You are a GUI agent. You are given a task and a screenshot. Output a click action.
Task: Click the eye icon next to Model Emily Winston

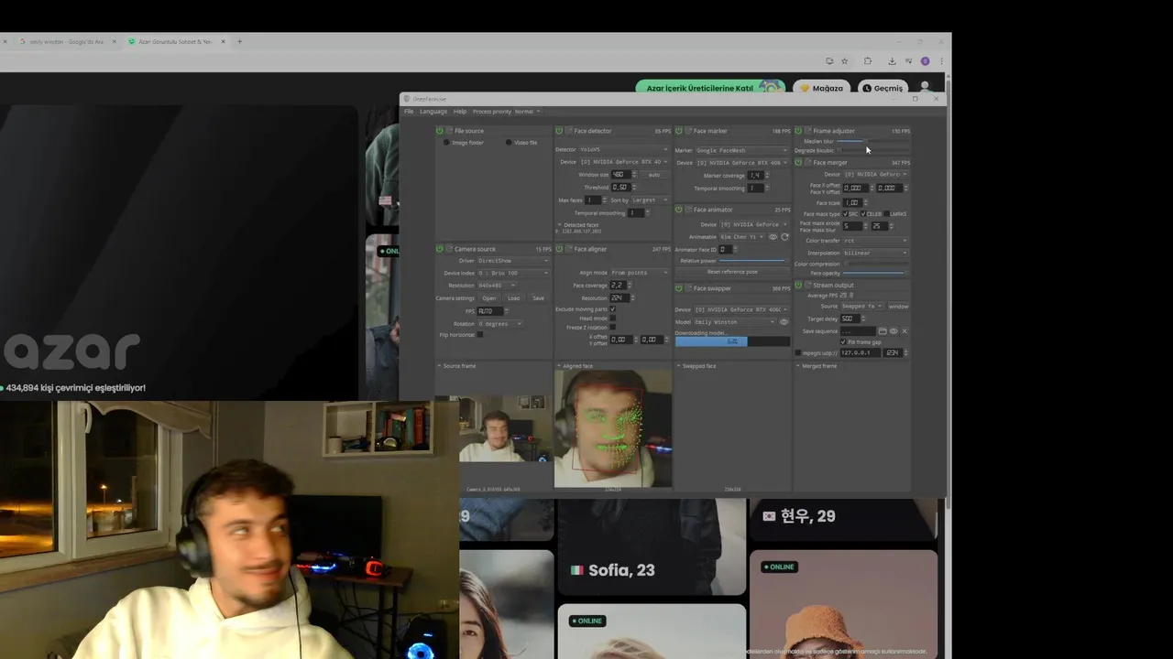coord(784,322)
